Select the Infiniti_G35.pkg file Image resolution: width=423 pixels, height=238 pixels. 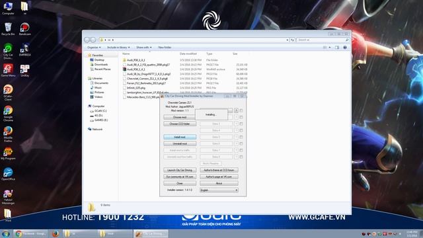click(136, 88)
